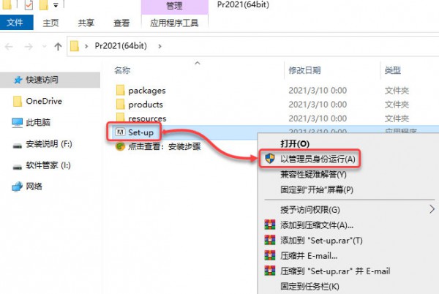The height and width of the screenshot is (294, 439).
Task: Switch to the 主页 ribbon tab
Action: pos(50,23)
